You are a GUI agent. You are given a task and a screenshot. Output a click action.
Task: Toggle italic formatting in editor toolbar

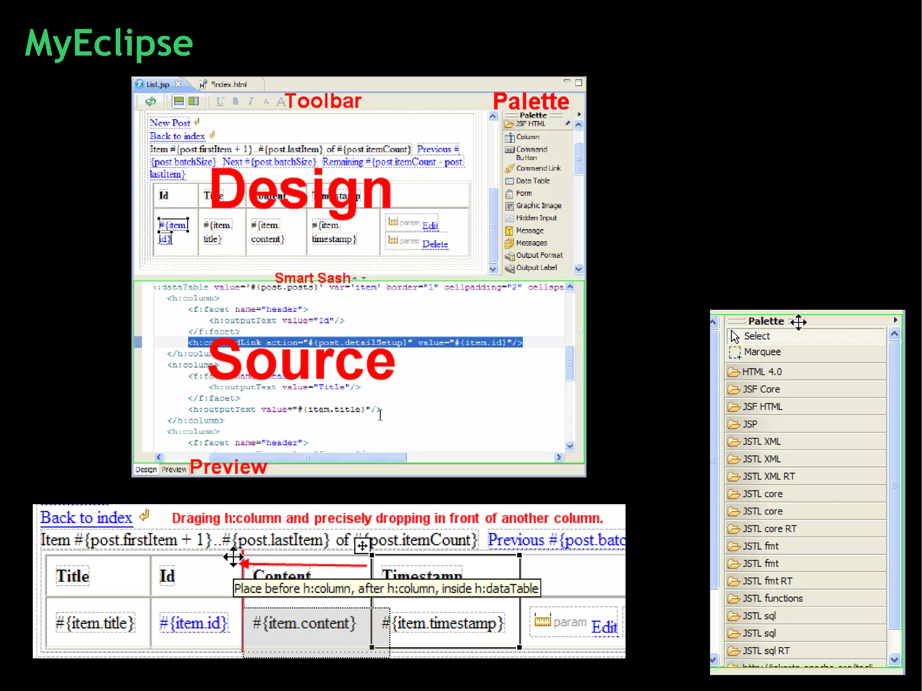pyautogui.click(x=251, y=102)
